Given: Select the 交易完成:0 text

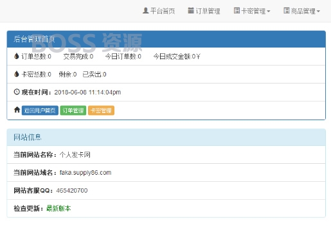Looking at the screenshot, I should (x=78, y=57).
